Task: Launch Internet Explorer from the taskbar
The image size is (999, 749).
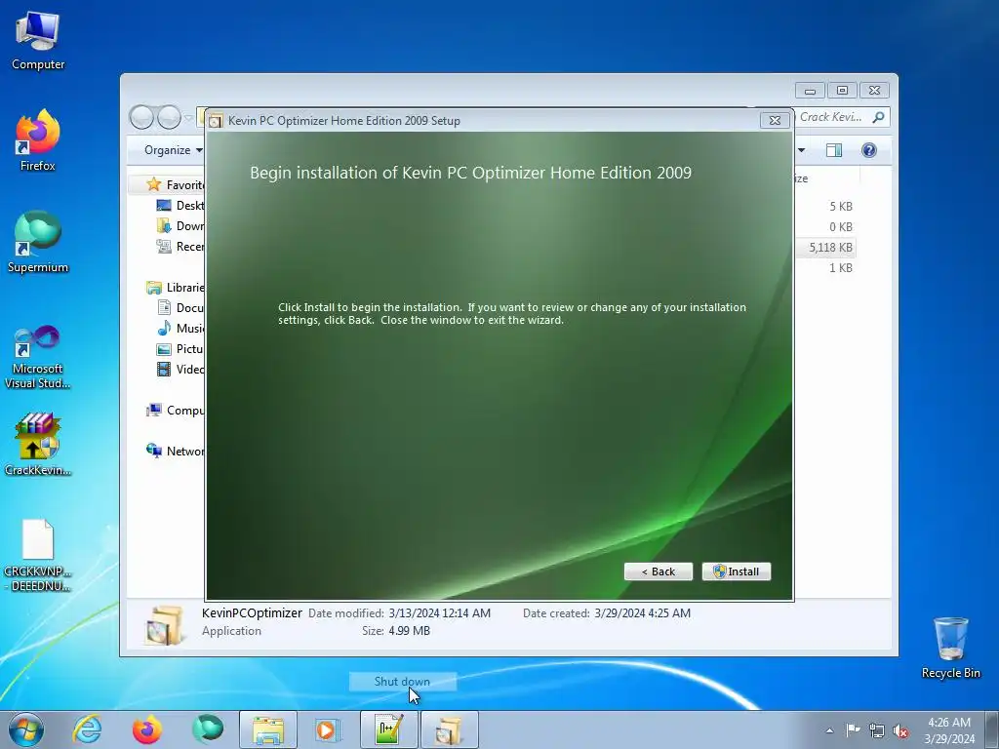Action: [x=87, y=729]
